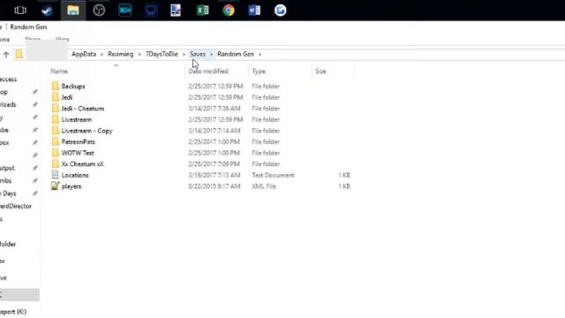Image resolution: width=565 pixels, height=318 pixels.
Task: Expand chevron after Saves breadcrumb
Action: point(212,55)
